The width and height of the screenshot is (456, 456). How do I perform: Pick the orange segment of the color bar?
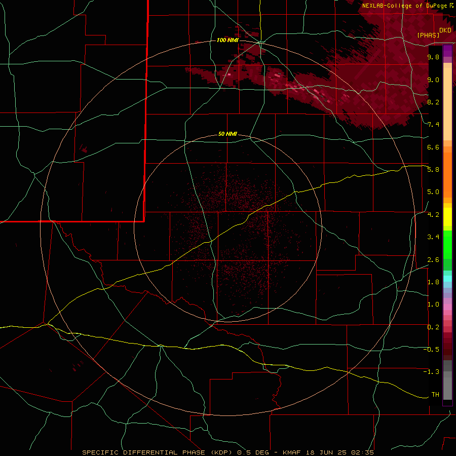point(447,175)
